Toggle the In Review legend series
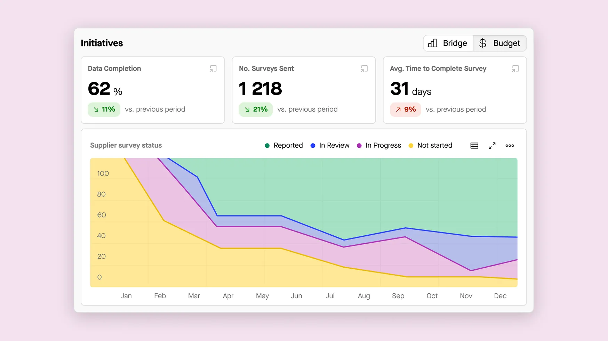Image resolution: width=608 pixels, height=341 pixels. point(330,145)
